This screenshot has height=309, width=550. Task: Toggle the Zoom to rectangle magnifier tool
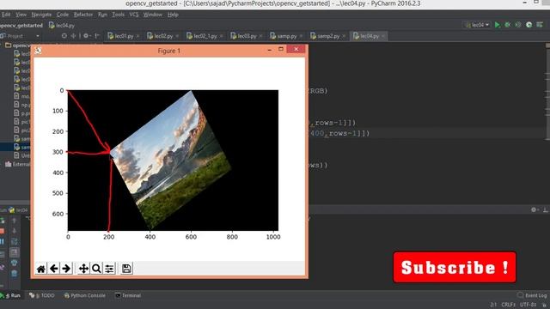click(x=96, y=269)
